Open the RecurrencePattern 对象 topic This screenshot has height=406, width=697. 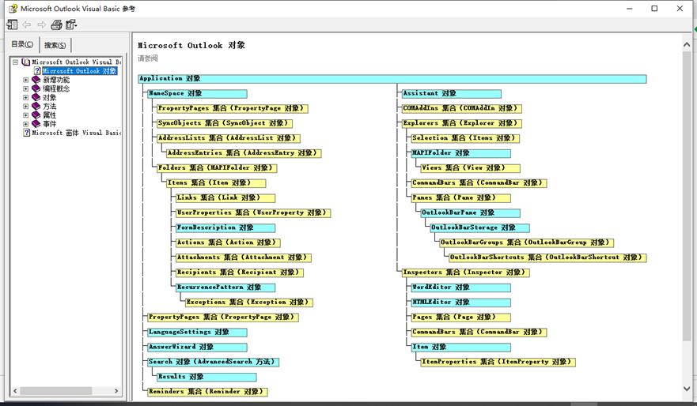tap(225, 288)
